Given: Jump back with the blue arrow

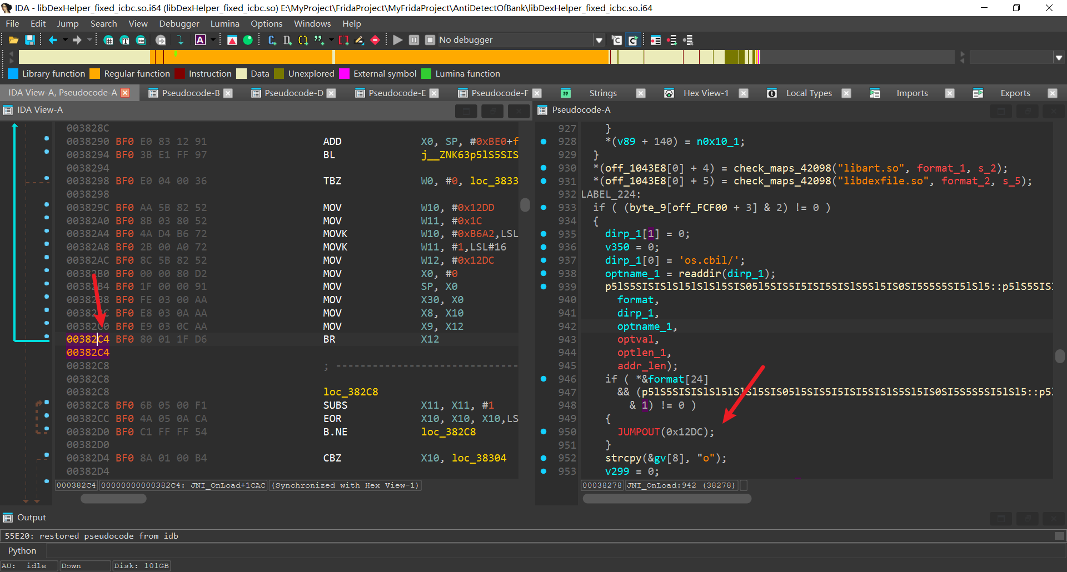Looking at the screenshot, I should coord(53,40).
